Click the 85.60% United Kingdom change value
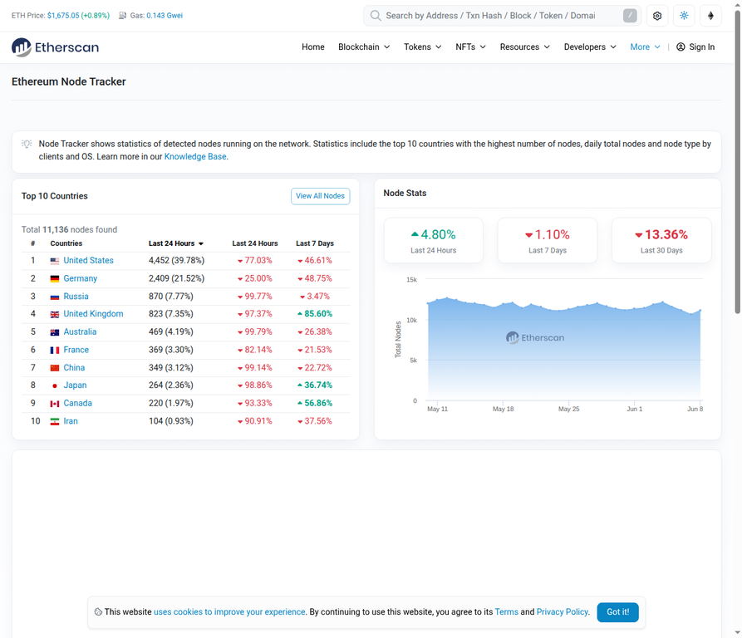The width and height of the screenshot is (742, 638). [315, 314]
